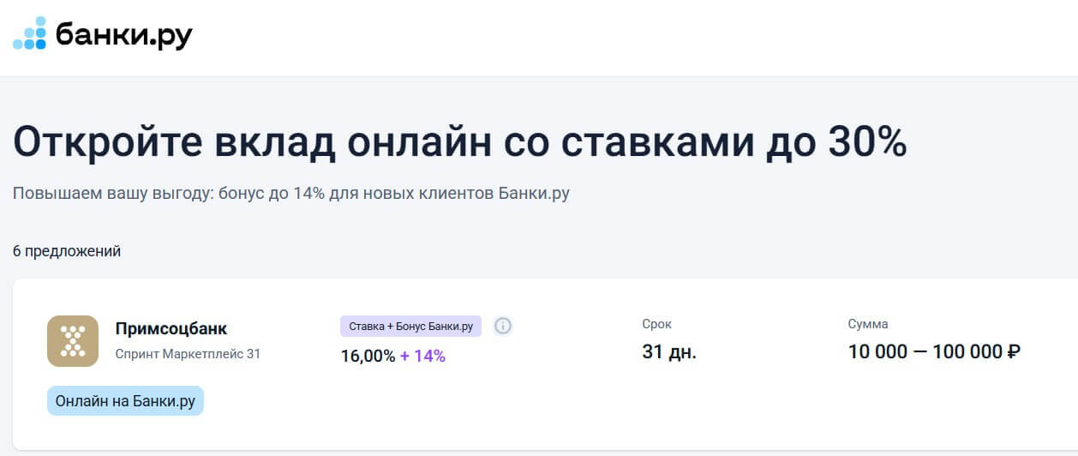Click the Сумма column label
This screenshot has height=456, width=1078.
coord(868,324)
